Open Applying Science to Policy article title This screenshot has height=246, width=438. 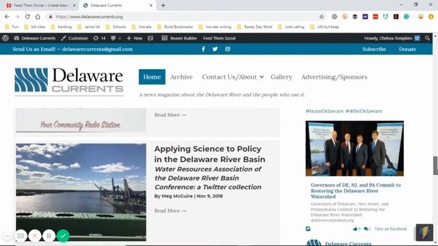(x=209, y=154)
